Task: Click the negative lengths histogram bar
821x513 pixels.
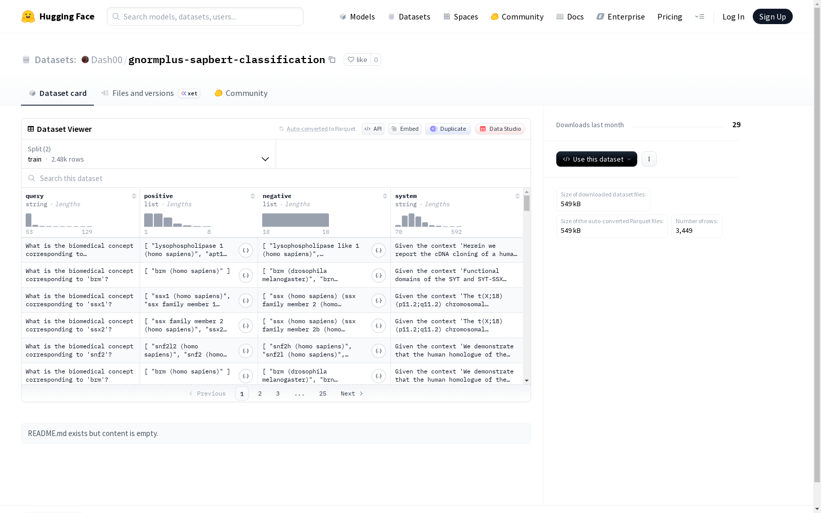Action: click(296, 220)
